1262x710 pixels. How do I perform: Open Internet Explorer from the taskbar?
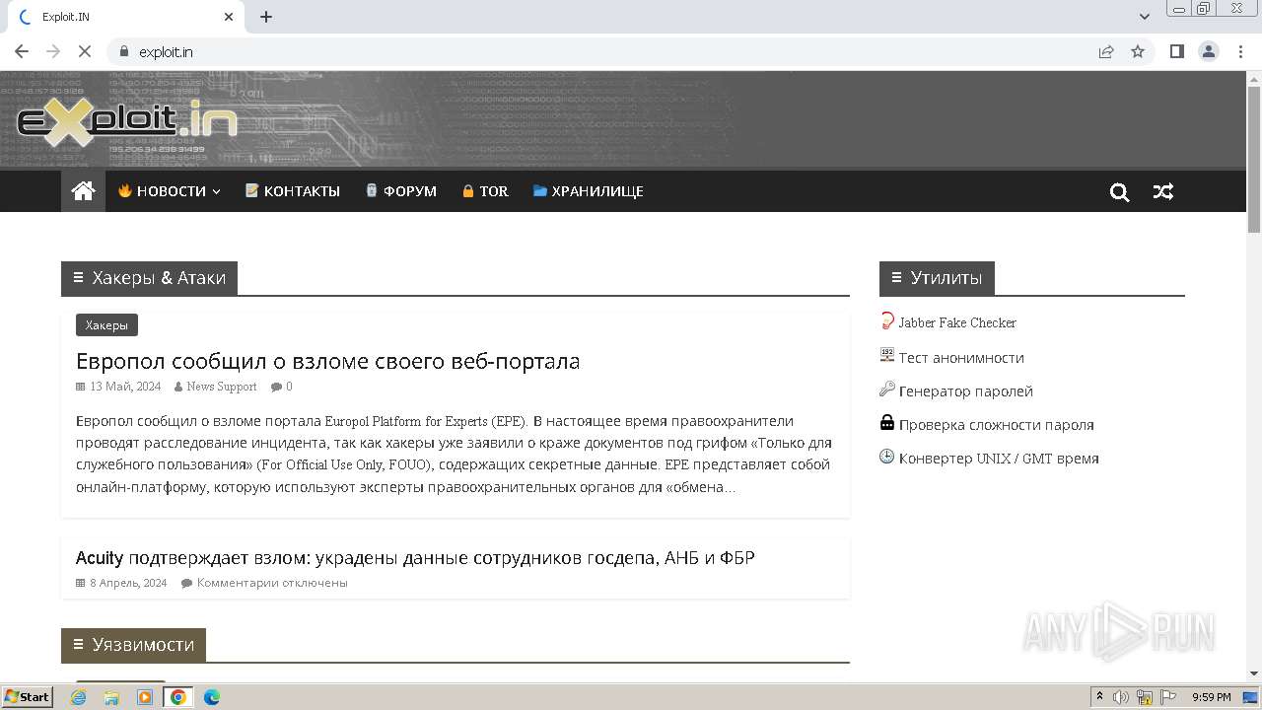(x=79, y=697)
